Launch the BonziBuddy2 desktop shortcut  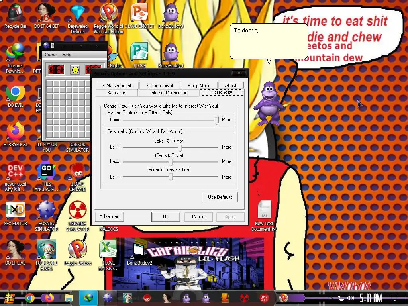pos(139,254)
